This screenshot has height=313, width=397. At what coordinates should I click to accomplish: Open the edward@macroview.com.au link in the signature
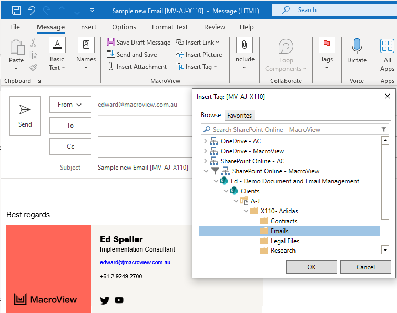[135, 262]
